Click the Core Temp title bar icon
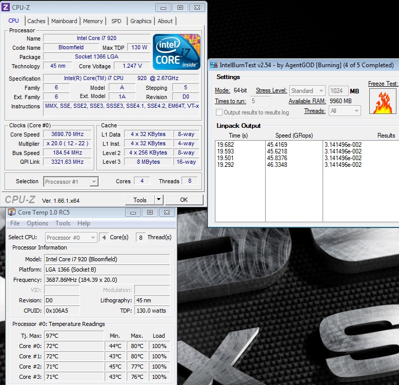 [x=11, y=212]
